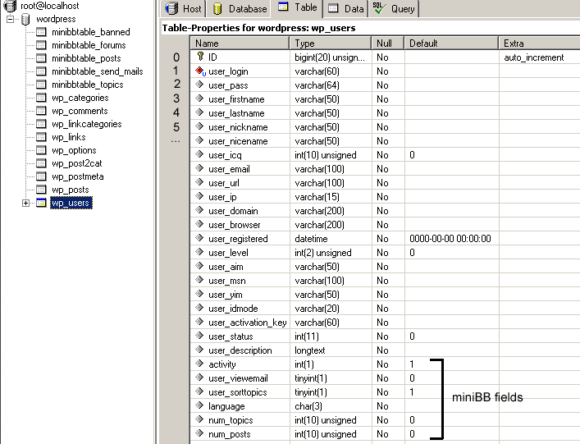580x444 pixels.
Task: Click the wp_post2cat table icon
Action: point(41,163)
